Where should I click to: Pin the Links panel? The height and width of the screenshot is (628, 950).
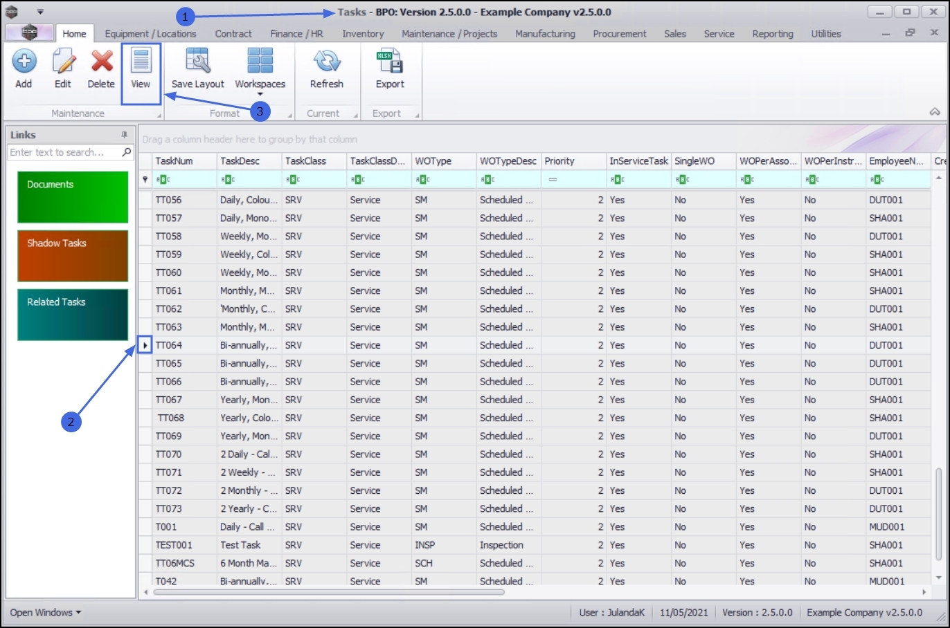pos(125,135)
